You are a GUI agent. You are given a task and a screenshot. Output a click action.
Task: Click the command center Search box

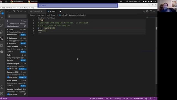(78, 5)
